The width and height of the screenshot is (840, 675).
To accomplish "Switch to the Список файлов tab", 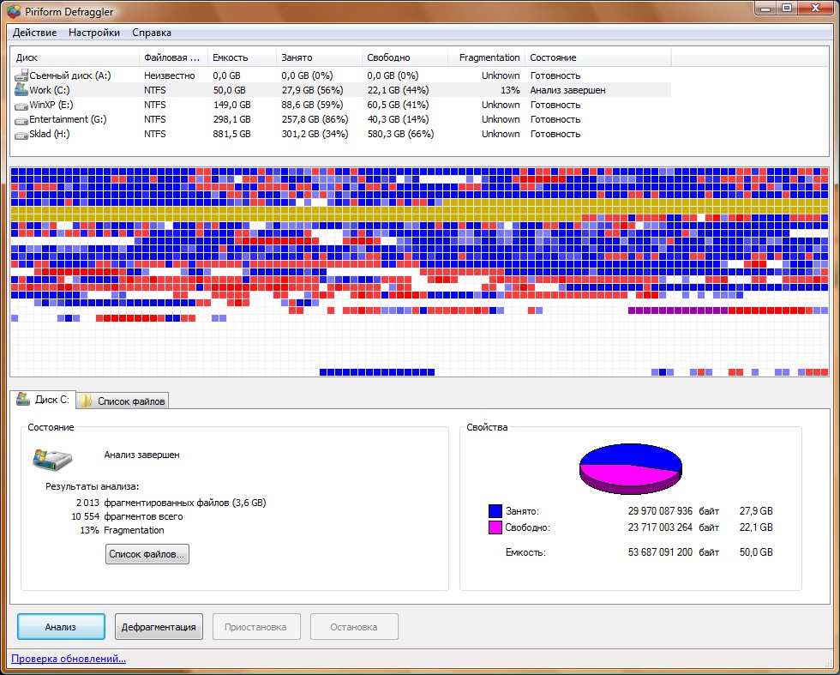I will coord(123,401).
